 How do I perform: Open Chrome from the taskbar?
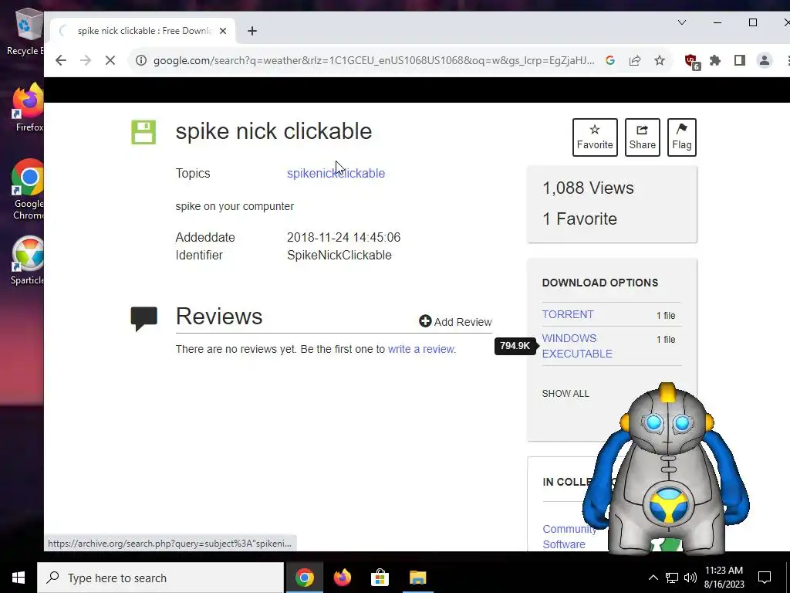point(304,578)
